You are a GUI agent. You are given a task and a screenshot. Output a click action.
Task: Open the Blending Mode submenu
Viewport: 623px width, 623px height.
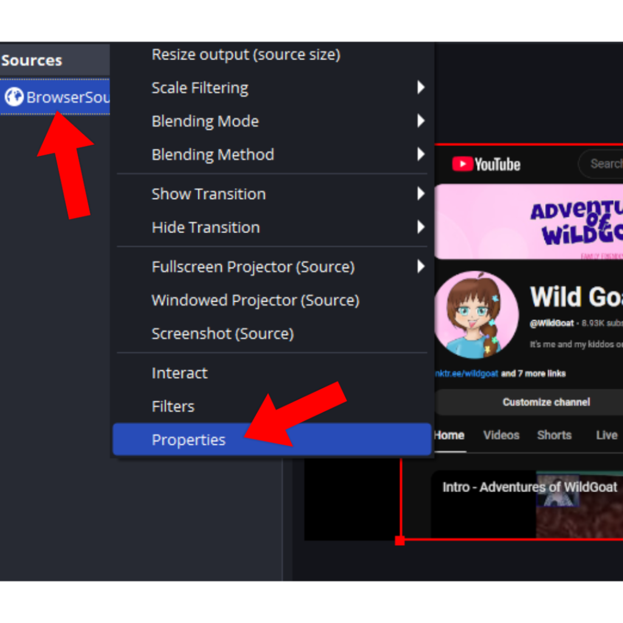click(205, 121)
